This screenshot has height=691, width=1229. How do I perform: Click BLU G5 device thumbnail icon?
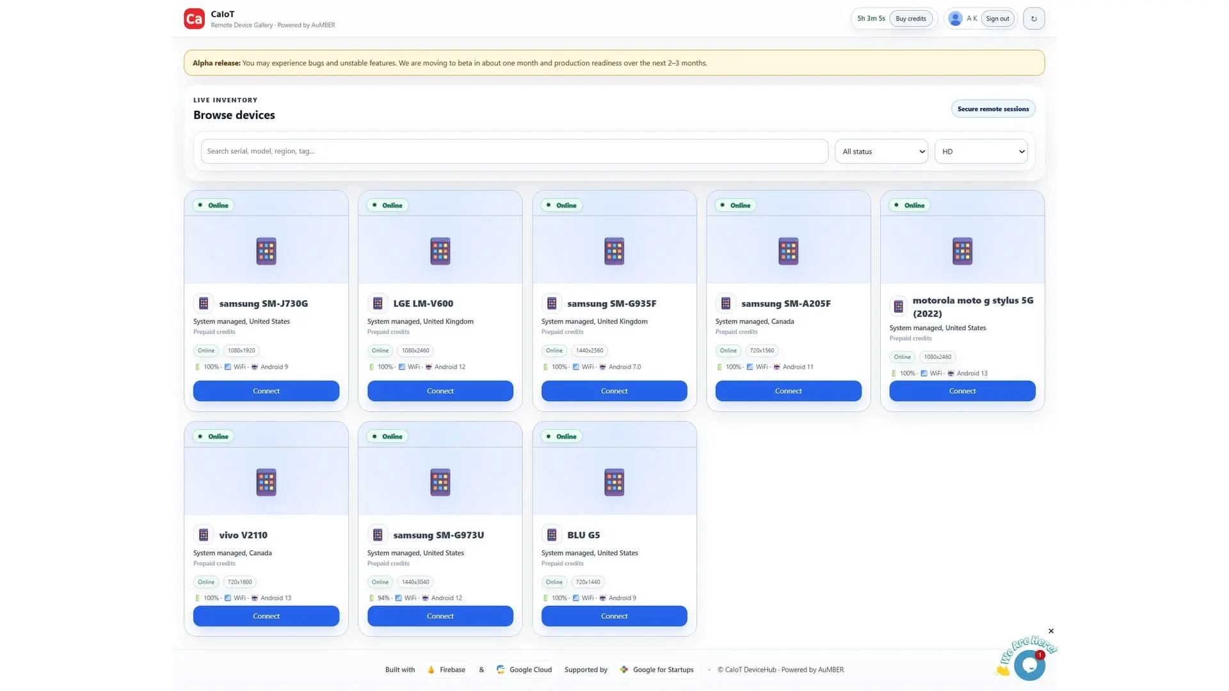pos(614,482)
